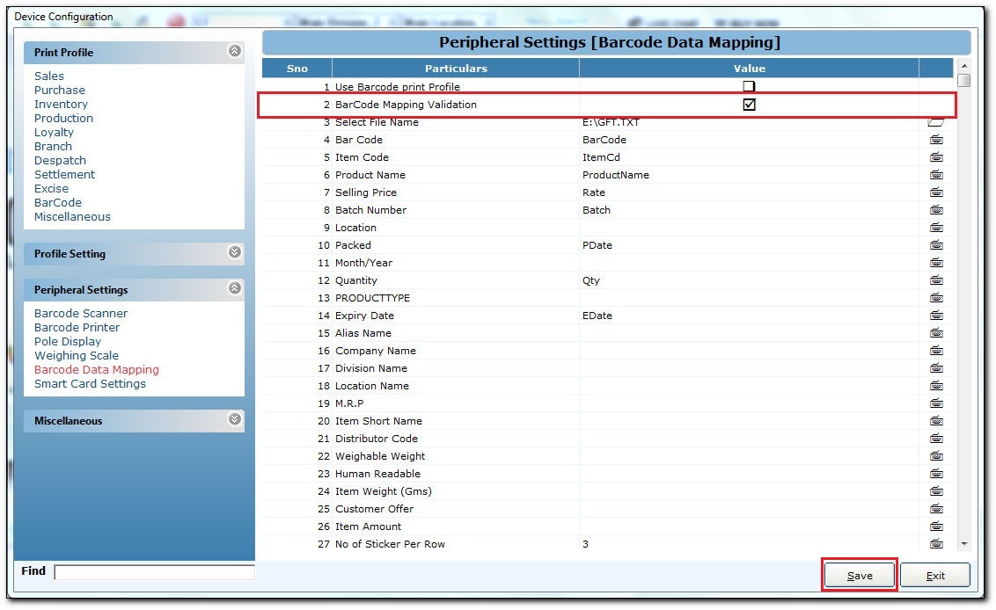Click the folder icon for Select File Name
The height and width of the screenshot is (610, 996).
coord(936,122)
